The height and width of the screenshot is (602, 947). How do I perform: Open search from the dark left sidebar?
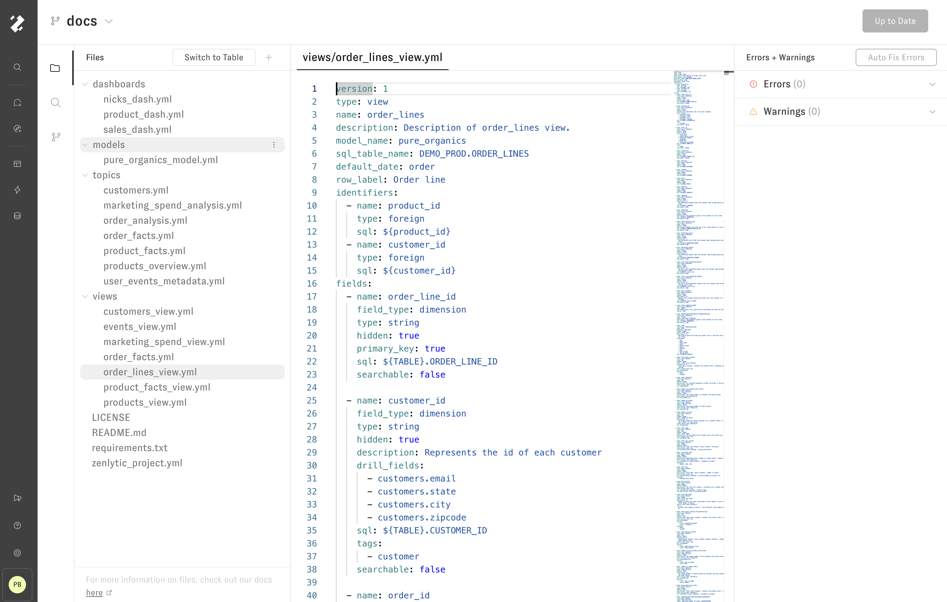[x=17, y=67]
